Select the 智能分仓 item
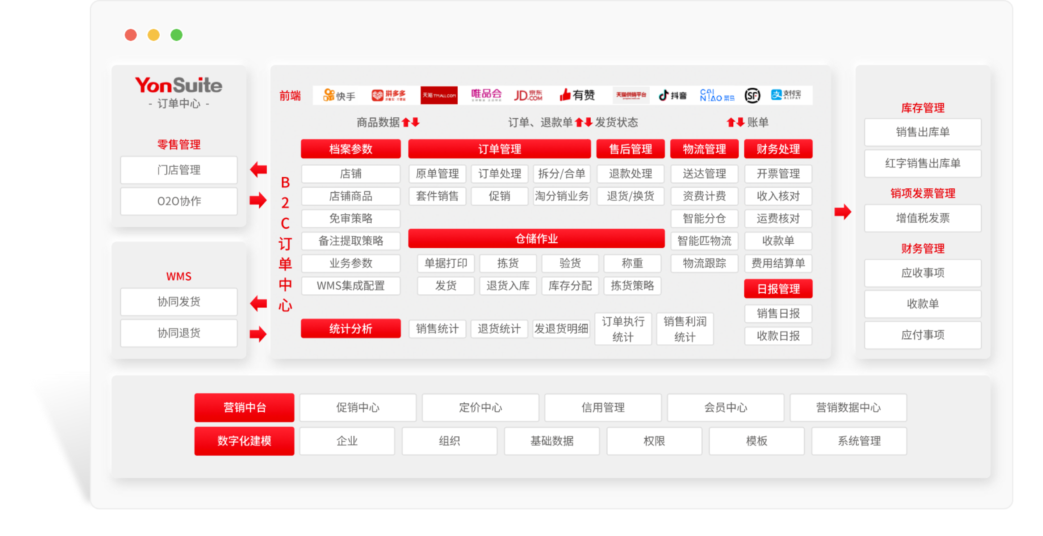Viewport: 1043px width, 536px height. (704, 219)
